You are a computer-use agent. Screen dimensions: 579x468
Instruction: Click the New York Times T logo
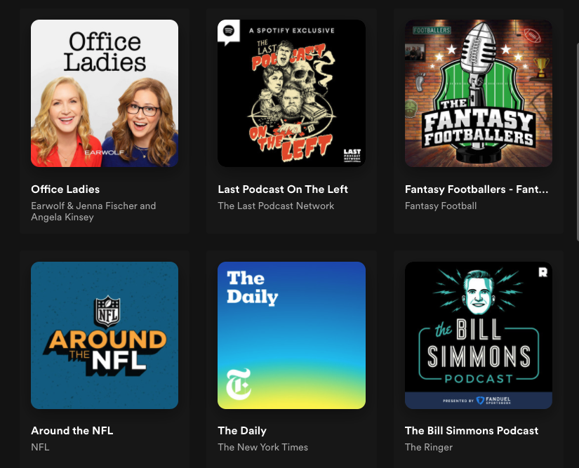(239, 385)
